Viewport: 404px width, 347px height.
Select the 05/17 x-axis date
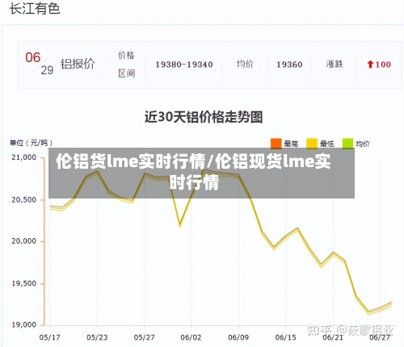pyautogui.click(x=50, y=337)
